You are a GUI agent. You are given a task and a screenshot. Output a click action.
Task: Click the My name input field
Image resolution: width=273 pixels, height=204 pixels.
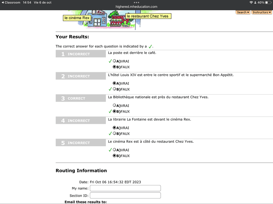click(125, 188)
